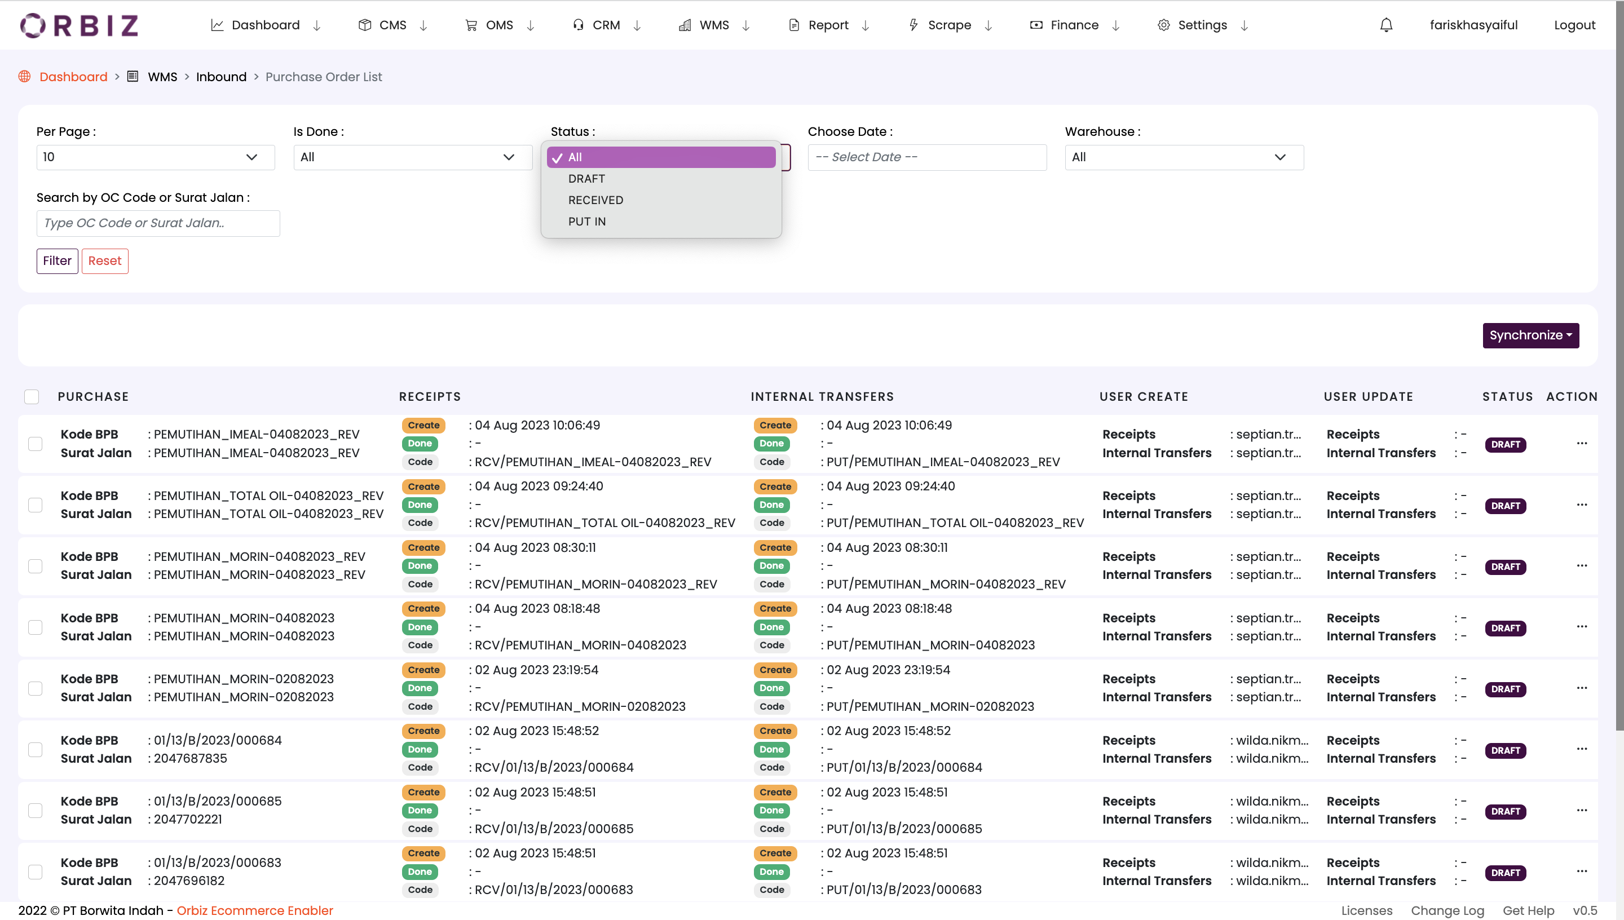Check the PEMUTIHAN_IMEAL-04082023_REV row checkbox

pyautogui.click(x=36, y=444)
